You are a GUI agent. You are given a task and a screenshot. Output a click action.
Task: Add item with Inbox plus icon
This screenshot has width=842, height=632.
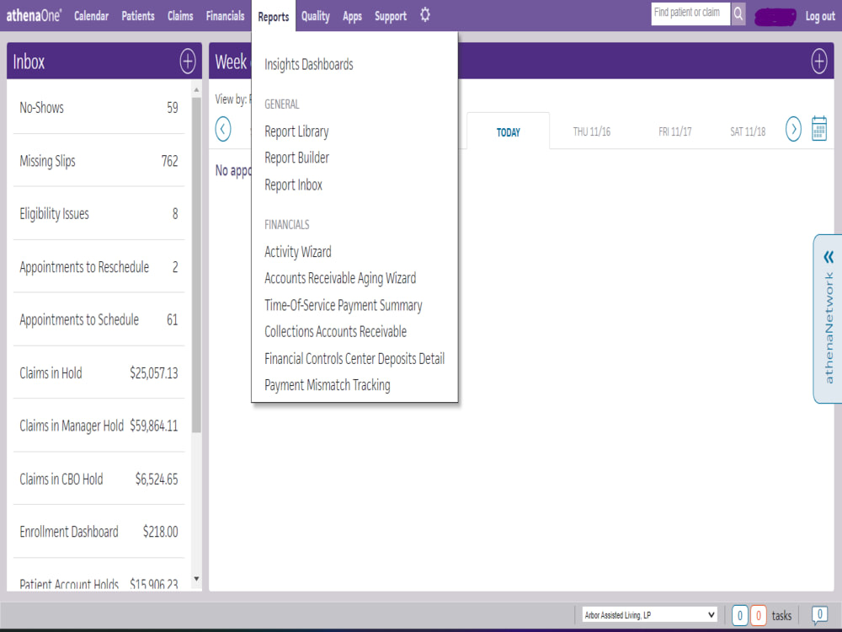[188, 62]
